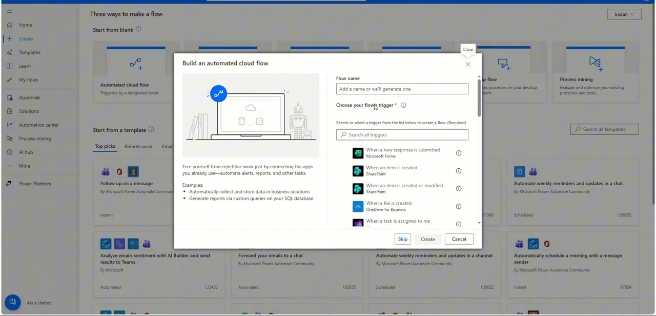The image size is (656, 316).
Task: Click the Search all triggers field
Action: (x=402, y=134)
